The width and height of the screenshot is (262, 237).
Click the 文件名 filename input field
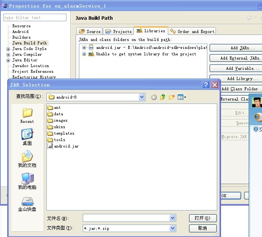pos(126,218)
